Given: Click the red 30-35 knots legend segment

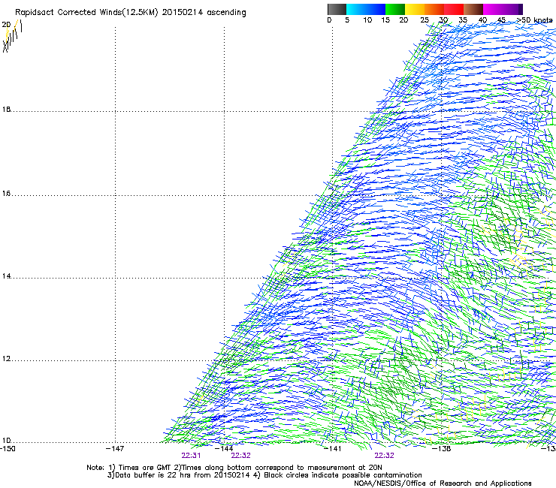Looking at the screenshot, I should coord(454,9).
